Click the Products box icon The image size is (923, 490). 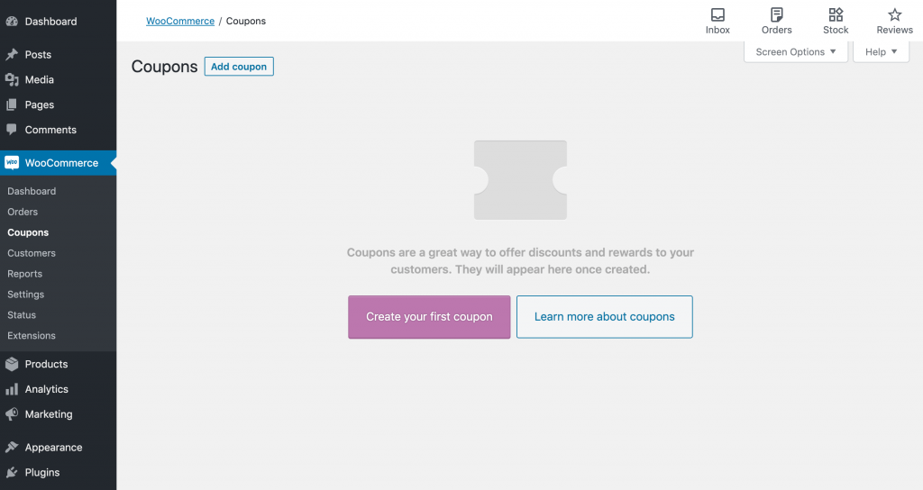(x=12, y=364)
